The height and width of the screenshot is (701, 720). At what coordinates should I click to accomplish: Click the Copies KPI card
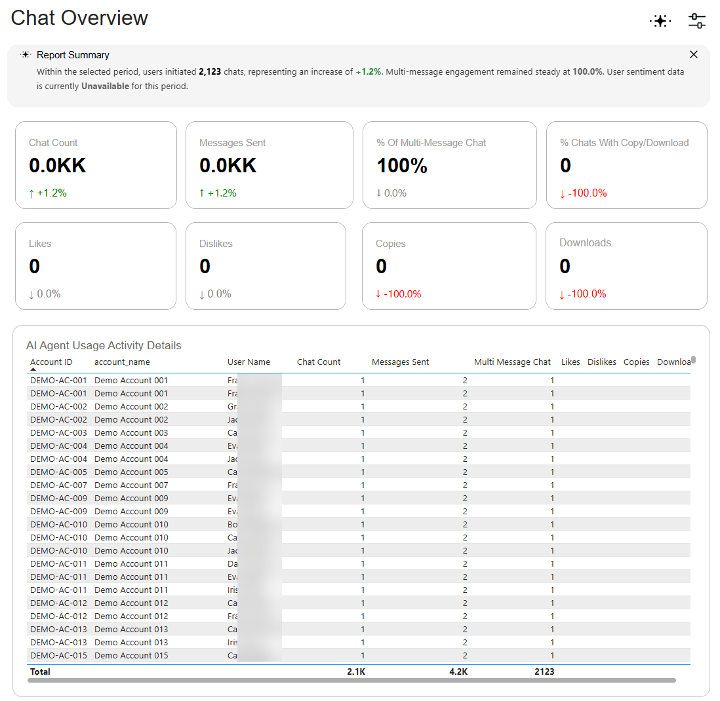click(x=449, y=266)
